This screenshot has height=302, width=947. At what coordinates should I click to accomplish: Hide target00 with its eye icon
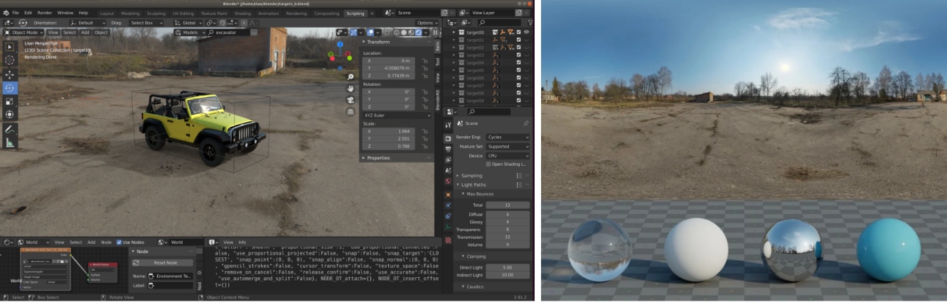tap(527, 33)
